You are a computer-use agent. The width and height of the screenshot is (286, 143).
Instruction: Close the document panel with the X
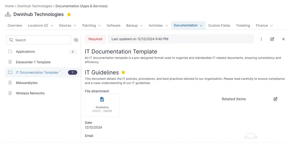click(x=283, y=39)
